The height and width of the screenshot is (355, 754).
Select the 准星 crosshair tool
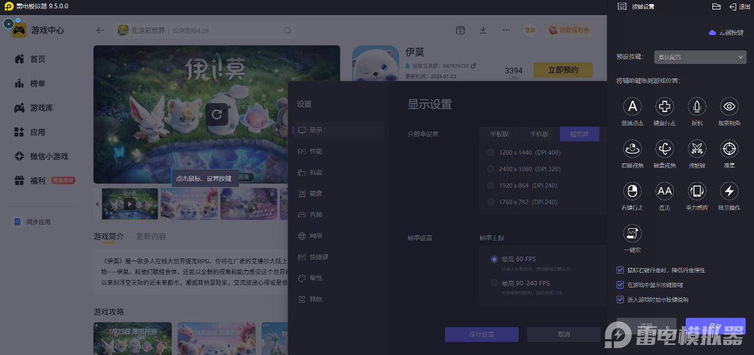pyautogui.click(x=729, y=149)
